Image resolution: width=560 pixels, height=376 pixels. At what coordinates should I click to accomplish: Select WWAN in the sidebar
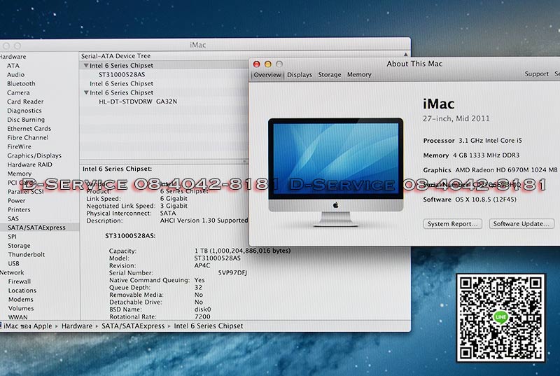(x=17, y=317)
